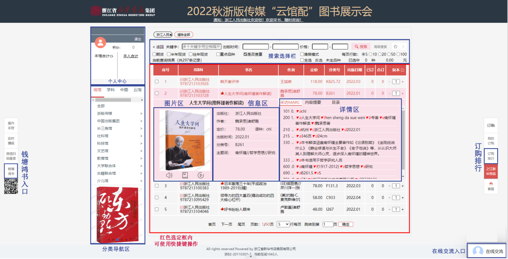Image resolution: width=508 pixels, height=259 pixels.
Task: Click the book reader icon under the cover
Action: tap(185, 175)
